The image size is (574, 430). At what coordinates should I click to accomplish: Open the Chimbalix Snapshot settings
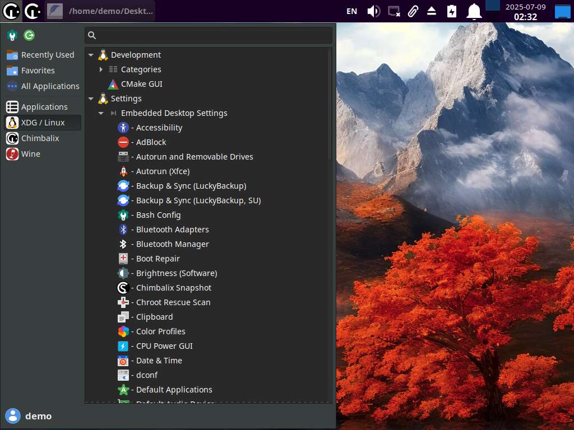(173, 288)
